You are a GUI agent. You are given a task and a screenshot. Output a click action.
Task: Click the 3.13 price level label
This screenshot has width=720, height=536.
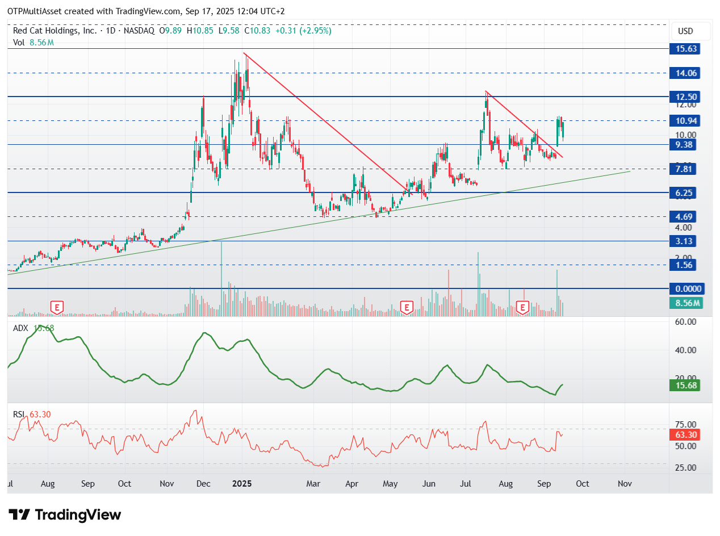(685, 241)
